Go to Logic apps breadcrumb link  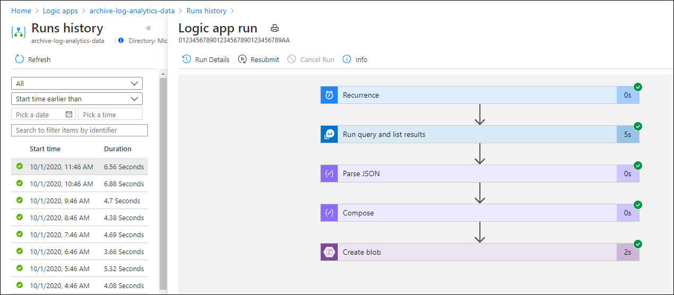(x=60, y=11)
